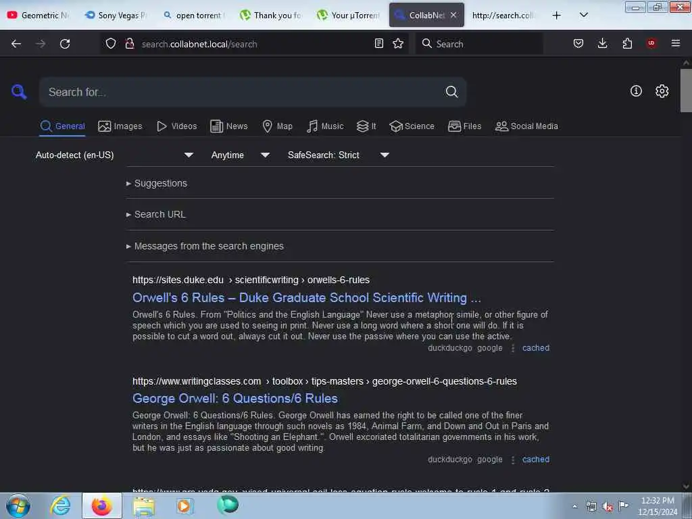The image size is (692, 519).
Task: Click the Firefox toolbar Search box
Action: point(479,44)
